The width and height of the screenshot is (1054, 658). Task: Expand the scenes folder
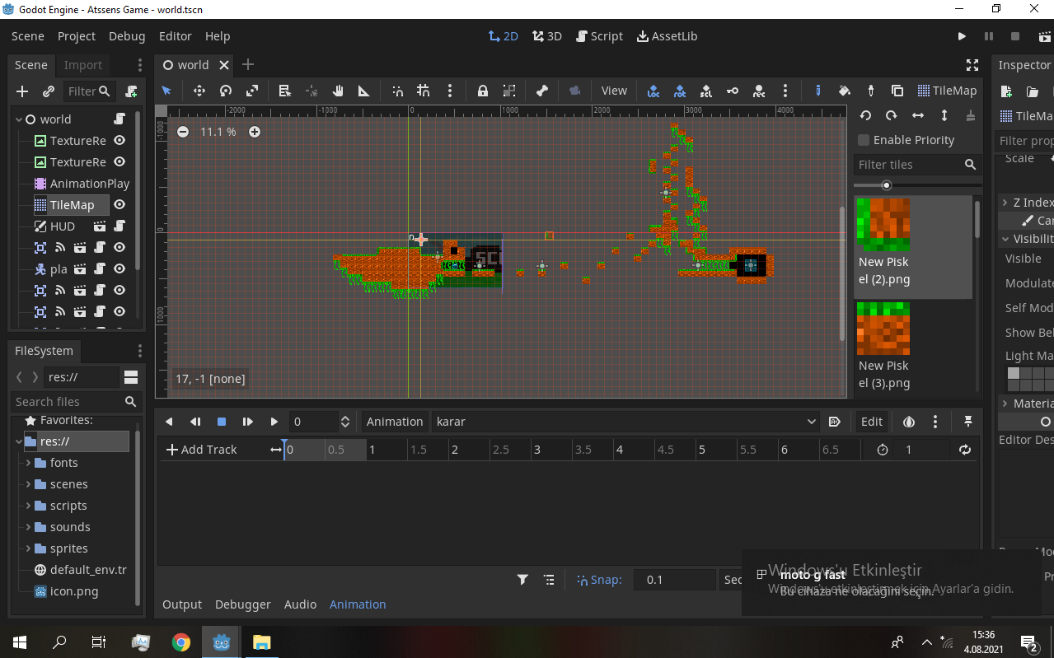[28, 484]
